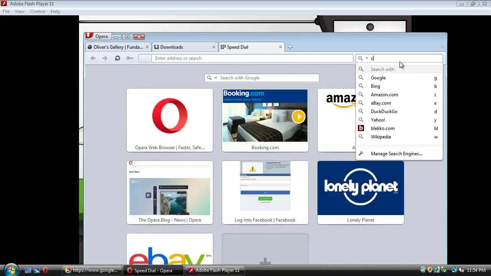
Task: Click the magnifier icon in toolbar search box
Action: (x=360, y=58)
